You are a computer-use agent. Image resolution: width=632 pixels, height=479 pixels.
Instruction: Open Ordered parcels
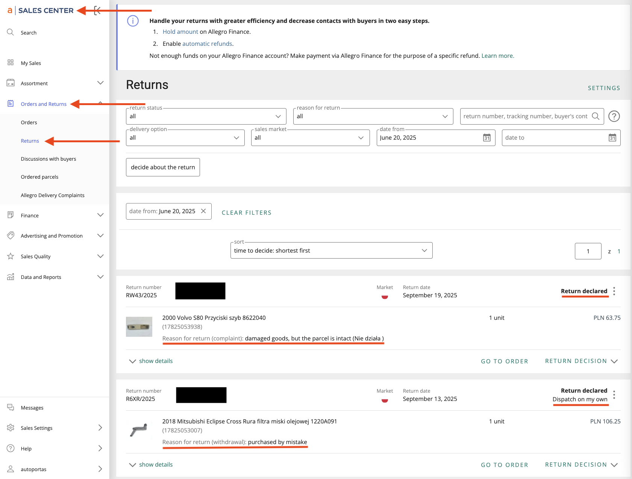coord(39,177)
